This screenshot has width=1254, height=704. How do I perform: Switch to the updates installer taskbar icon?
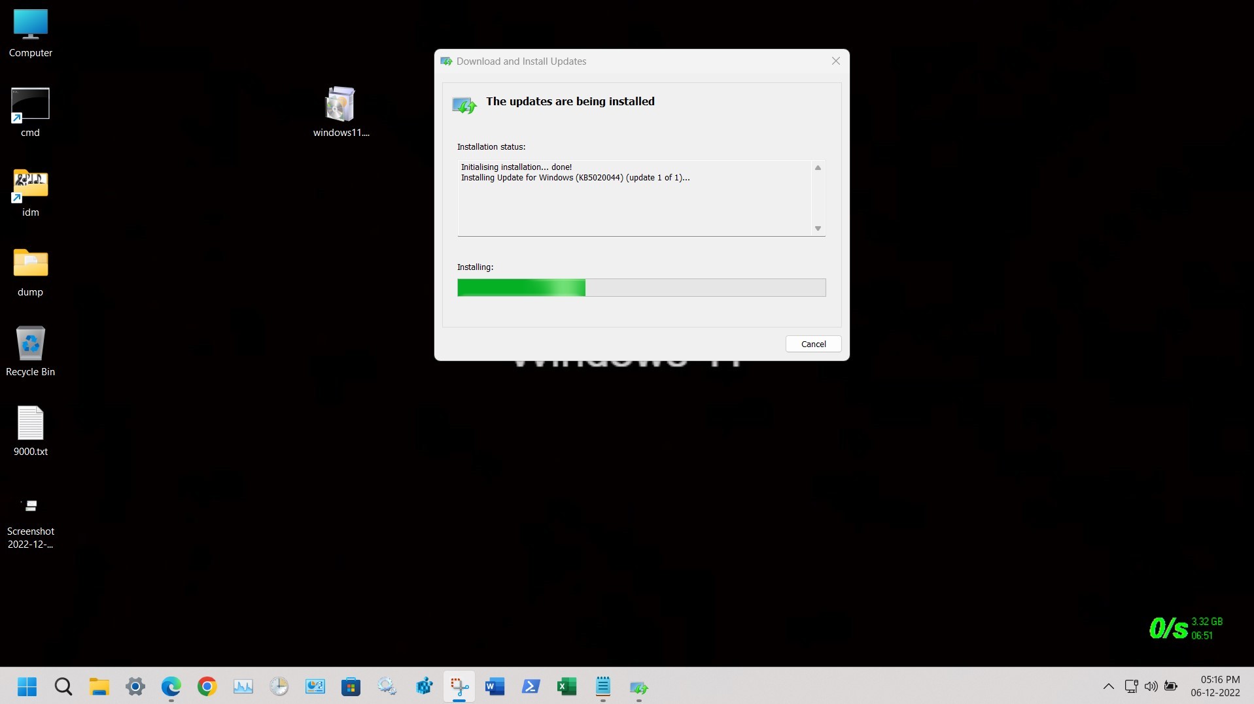point(639,686)
